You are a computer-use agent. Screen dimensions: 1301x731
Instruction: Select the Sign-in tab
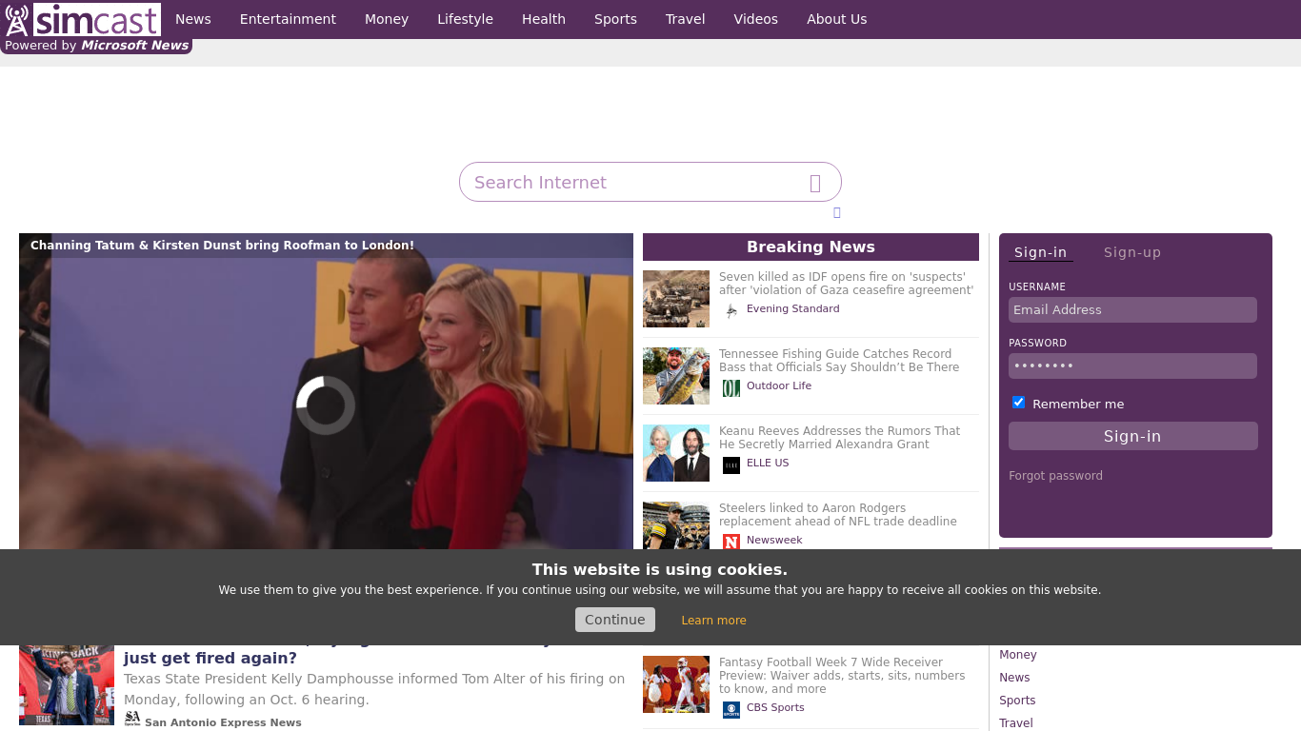(1040, 252)
